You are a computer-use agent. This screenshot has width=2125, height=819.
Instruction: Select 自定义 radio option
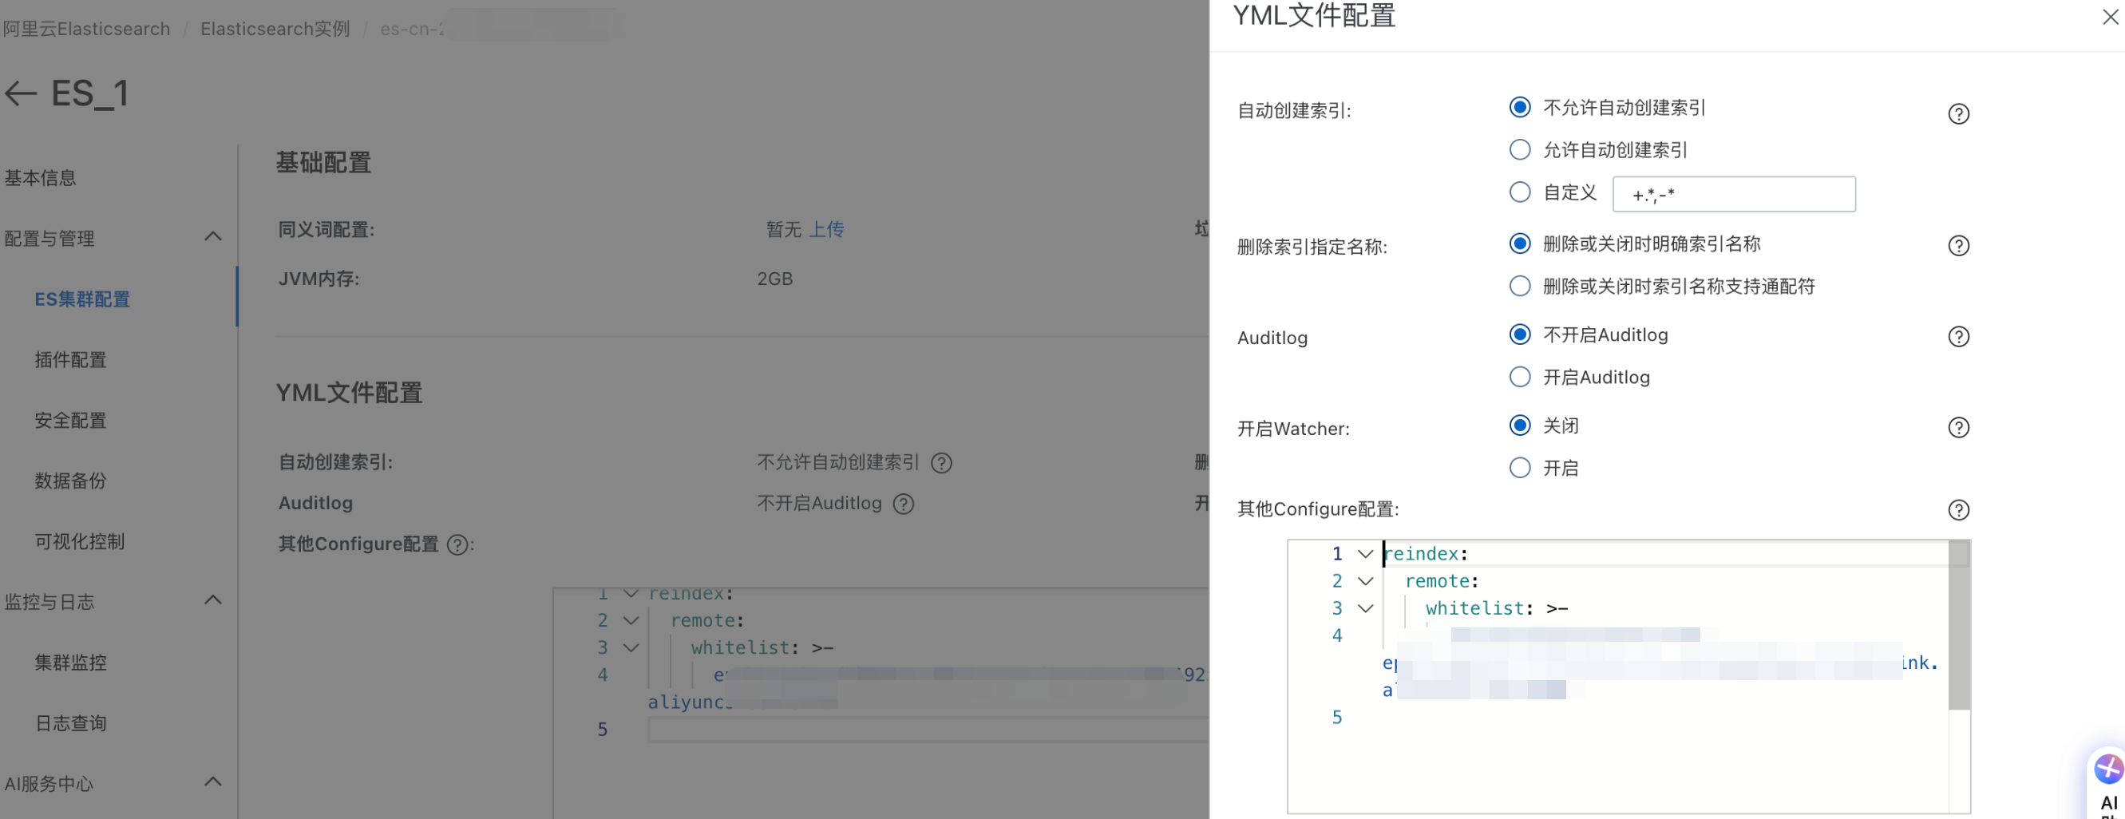(1519, 192)
